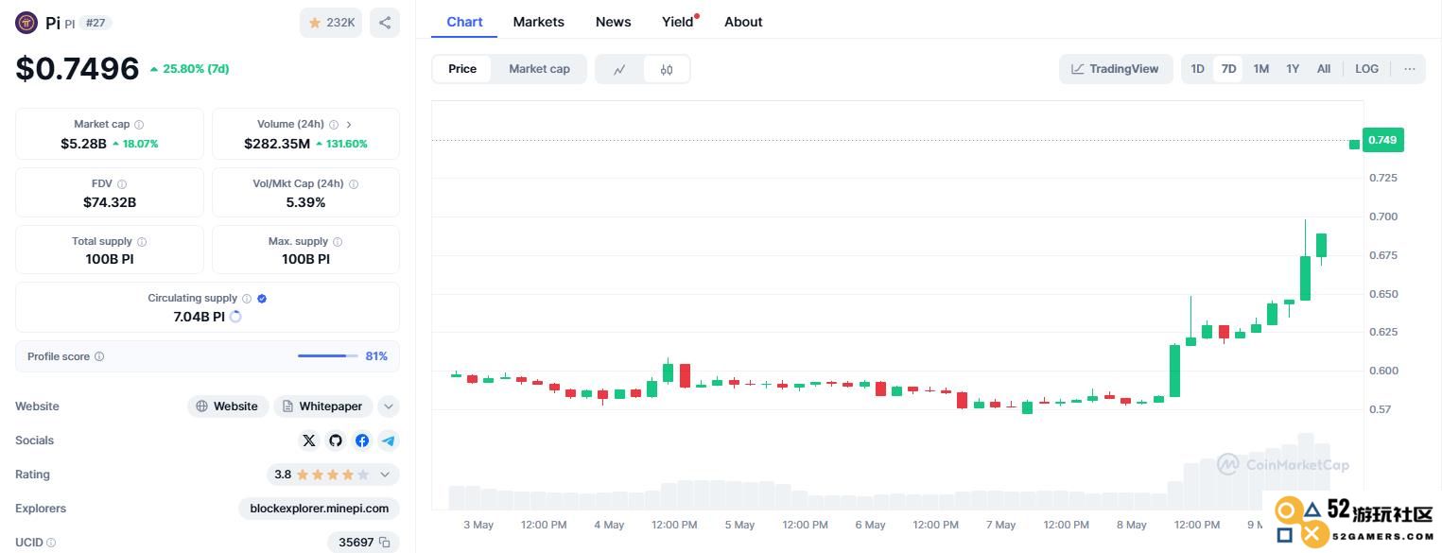Click the globe icon on the Website button
The height and width of the screenshot is (553, 1442).
[201, 406]
